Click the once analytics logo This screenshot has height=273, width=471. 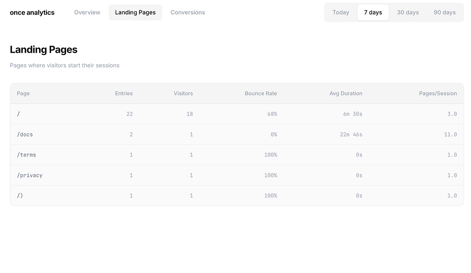point(32,13)
